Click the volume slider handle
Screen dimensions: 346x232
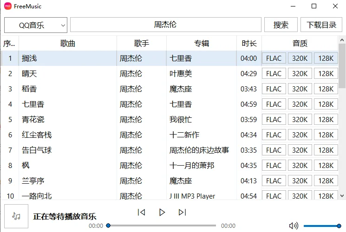tap(339, 226)
